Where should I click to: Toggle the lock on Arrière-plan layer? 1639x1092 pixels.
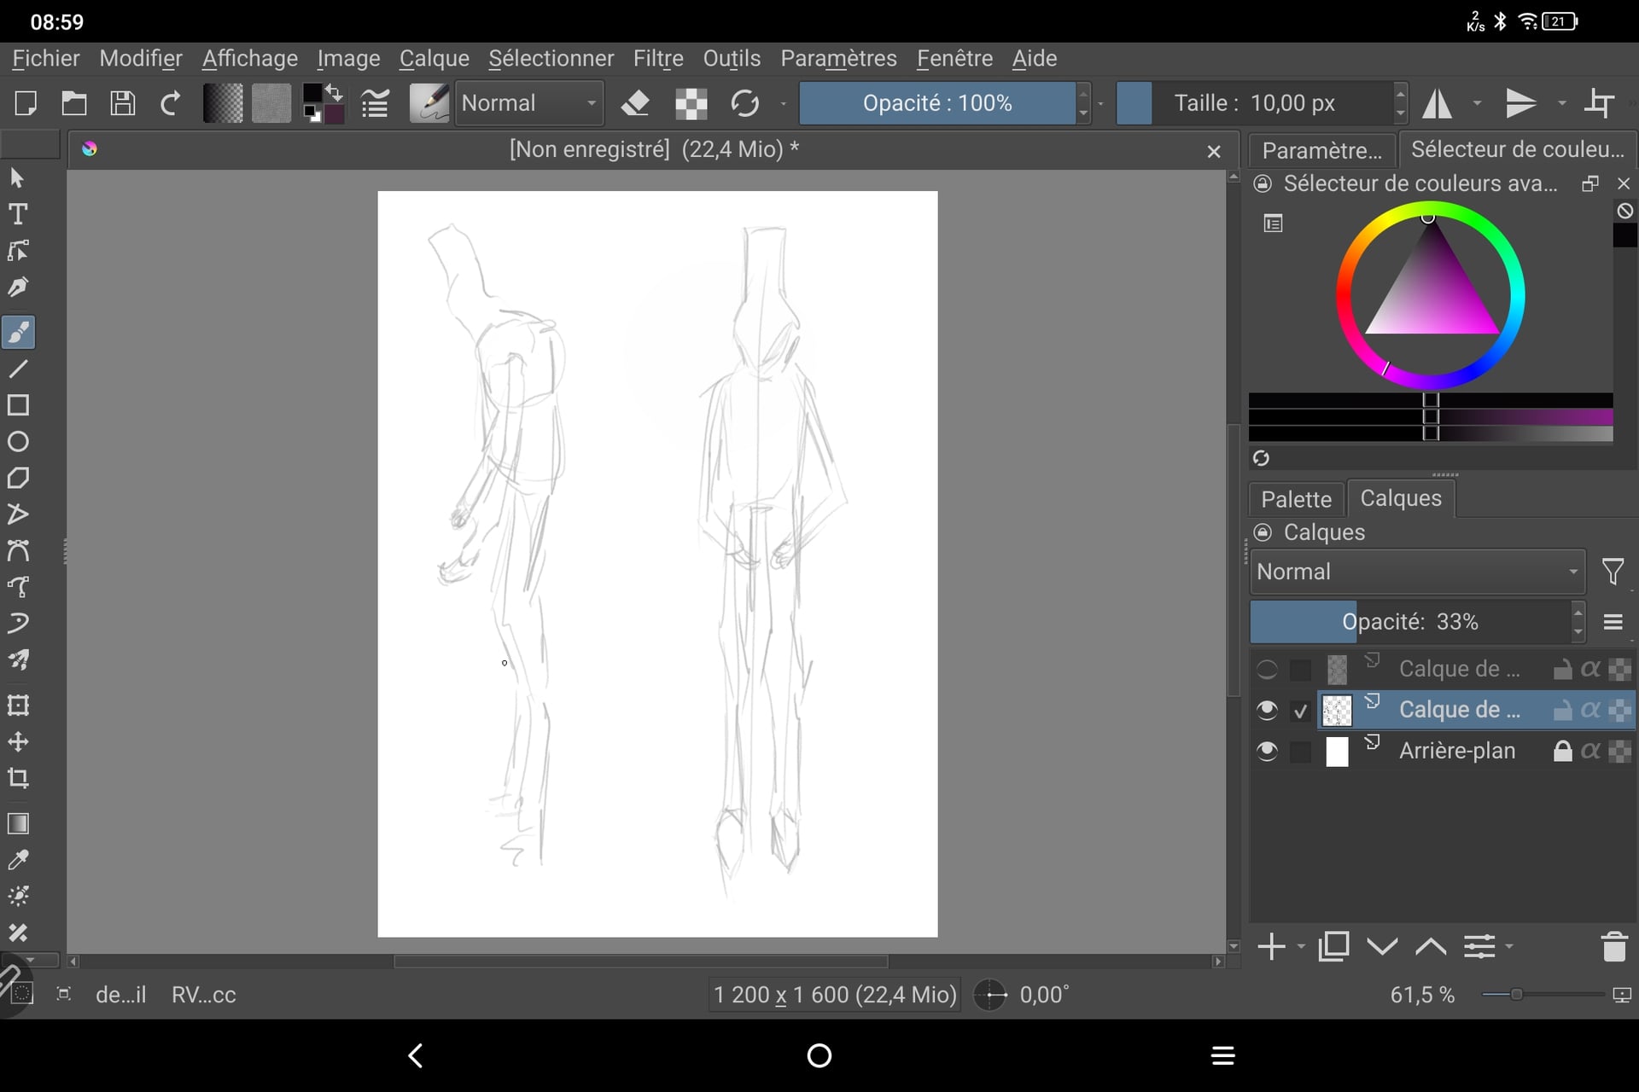click(1562, 751)
